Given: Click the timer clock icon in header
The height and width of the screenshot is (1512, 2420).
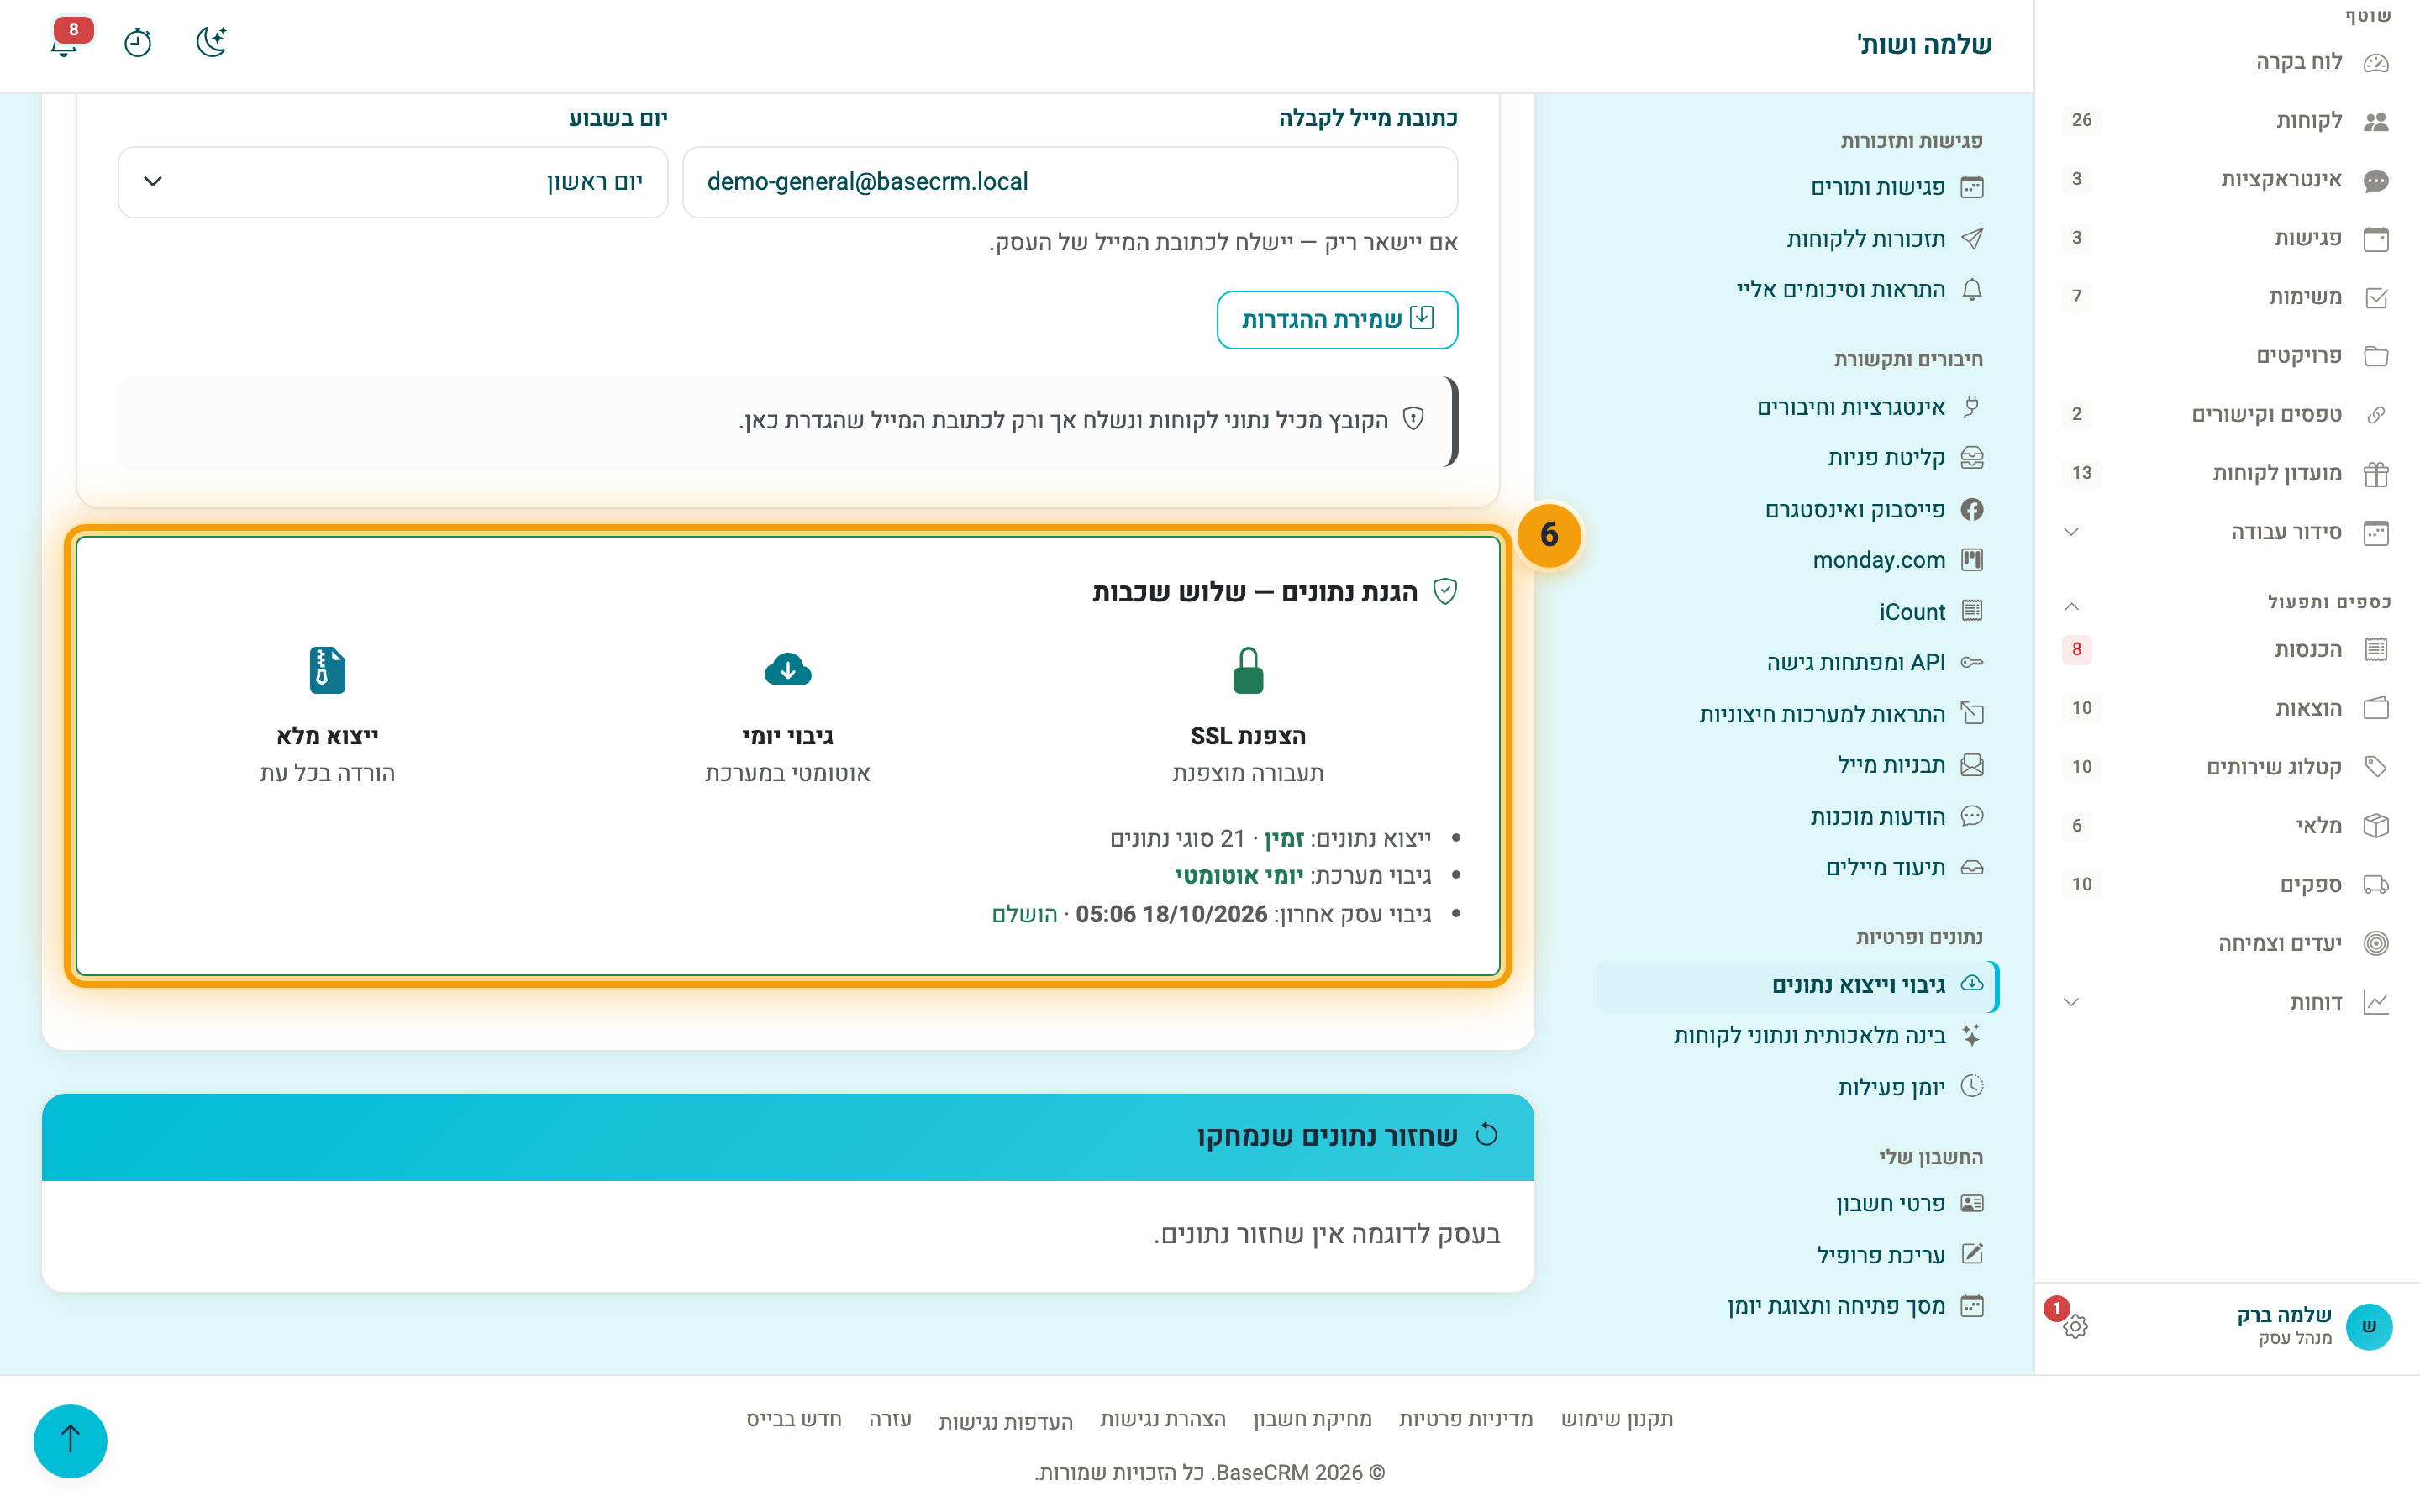Looking at the screenshot, I should pyautogui.click(x=138, y=43).
